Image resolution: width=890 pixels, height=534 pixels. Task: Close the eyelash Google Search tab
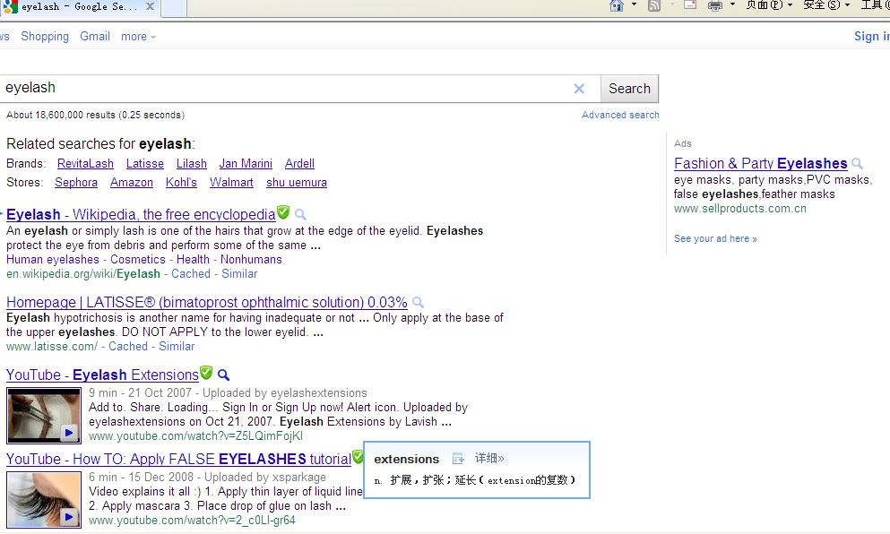point(150,6)
